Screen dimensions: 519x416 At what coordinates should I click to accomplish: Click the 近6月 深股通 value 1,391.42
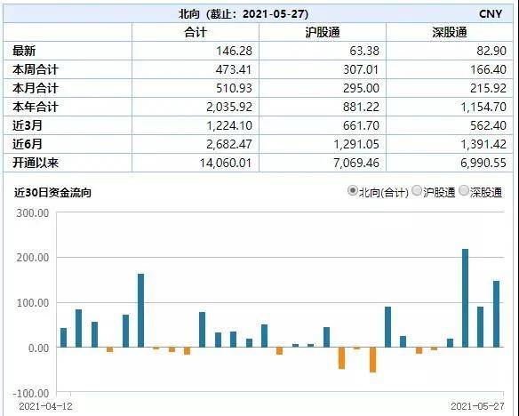tap(483, 144)
